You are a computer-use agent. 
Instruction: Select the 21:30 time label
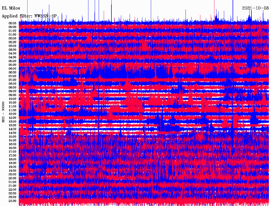(12, 186)
